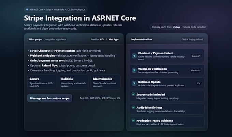The width and height of the screenshot is (232, 137).
Task: Open the Maintainable feature card
Action: click(105, 82)
